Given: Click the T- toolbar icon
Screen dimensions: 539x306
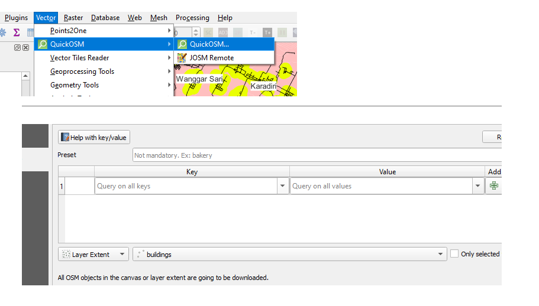Looking at the screenshot, I should click(253, 32).
